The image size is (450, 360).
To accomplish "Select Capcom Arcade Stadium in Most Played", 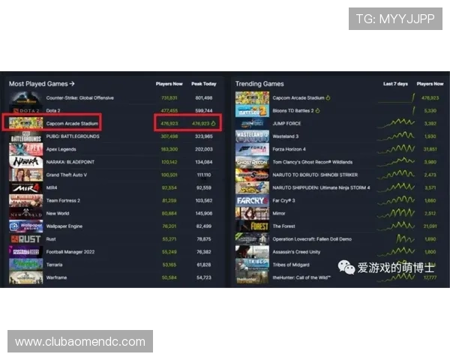I will (x=72, y=123).
